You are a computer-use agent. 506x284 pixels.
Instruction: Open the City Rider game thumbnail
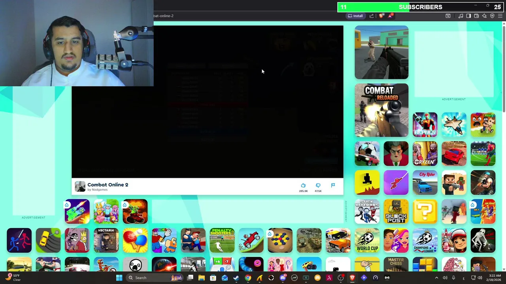tap(425, 182)
